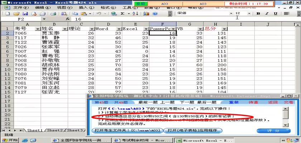
Task: Switch to the Sheet3 tab
Action: (x=75, y=130)
